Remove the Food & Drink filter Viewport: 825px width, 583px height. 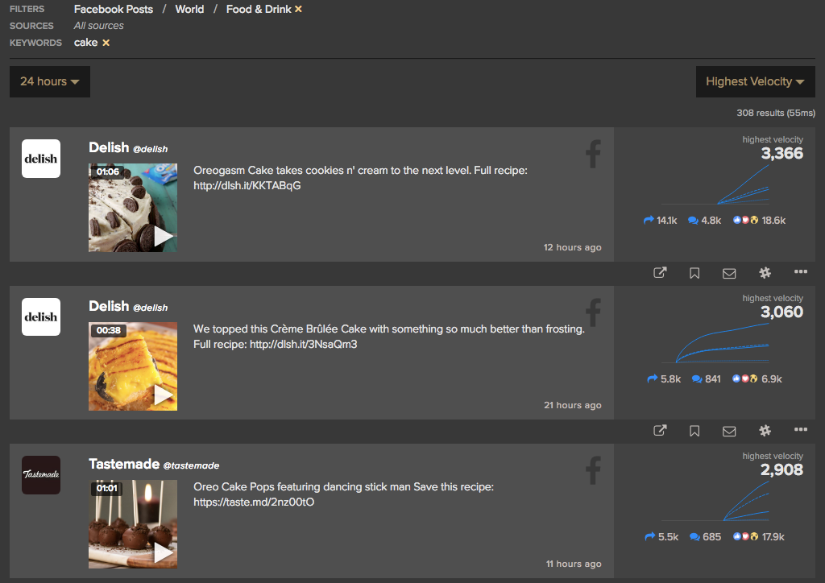click(299, 9)
